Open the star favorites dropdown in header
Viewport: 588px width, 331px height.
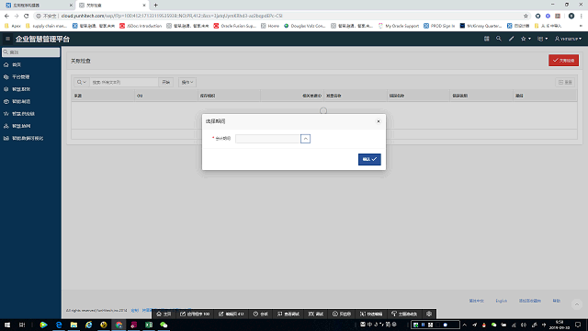[526, 39]
